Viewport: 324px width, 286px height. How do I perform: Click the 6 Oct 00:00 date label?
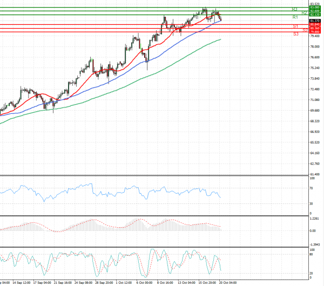144,282
